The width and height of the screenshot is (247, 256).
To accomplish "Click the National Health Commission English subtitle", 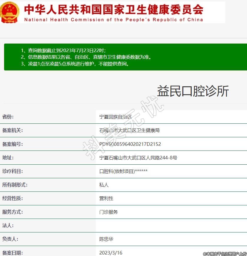I will tap(113, 20).
